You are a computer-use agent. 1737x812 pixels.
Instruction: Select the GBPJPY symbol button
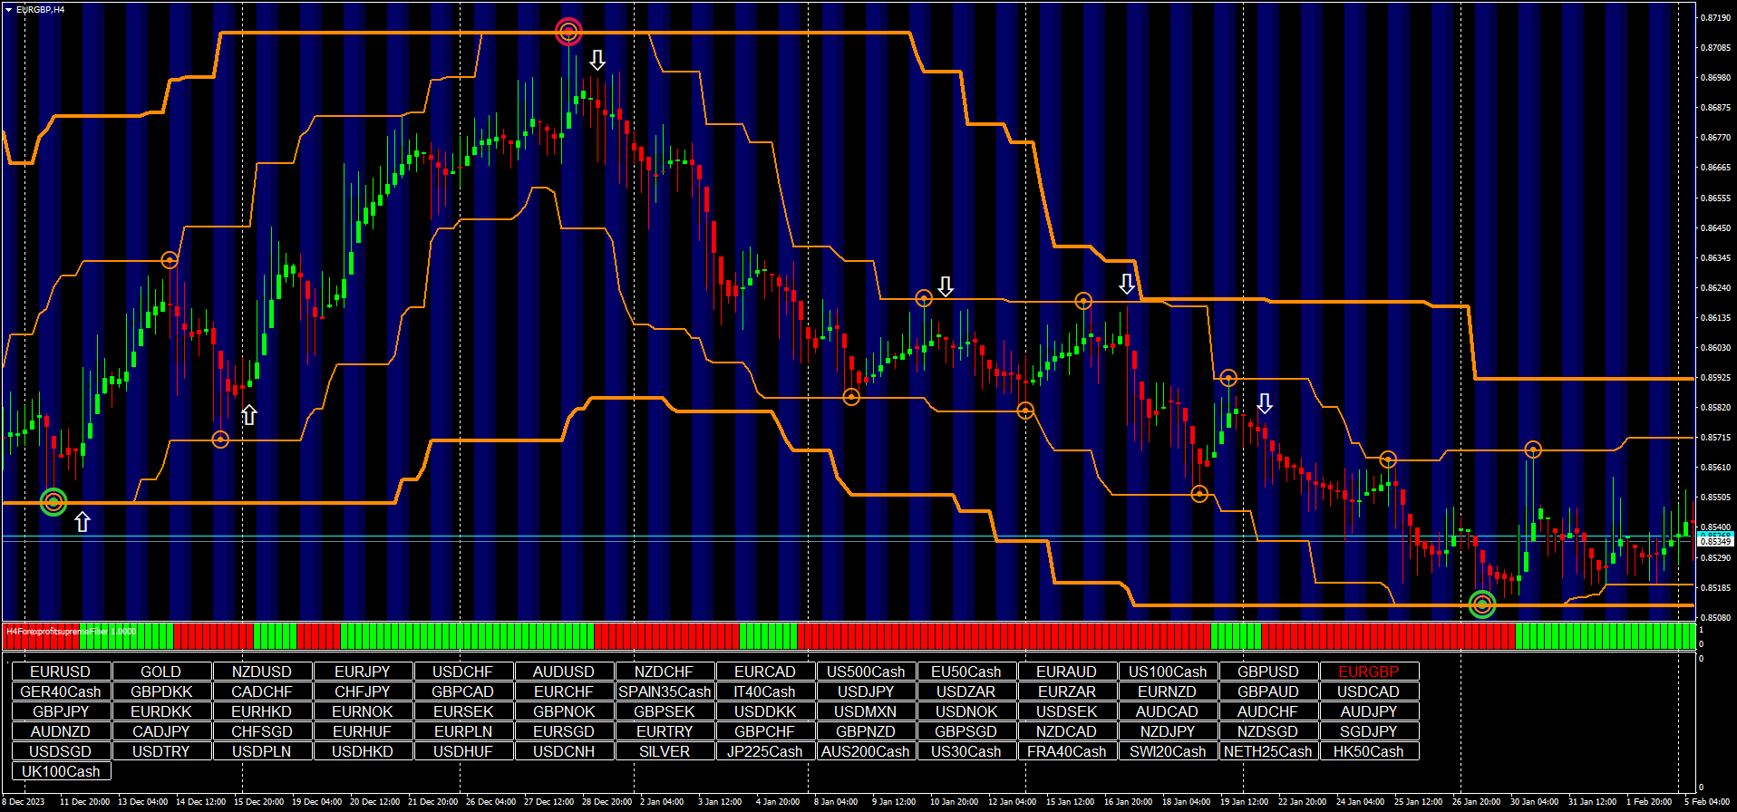click(x=61, y=711)
